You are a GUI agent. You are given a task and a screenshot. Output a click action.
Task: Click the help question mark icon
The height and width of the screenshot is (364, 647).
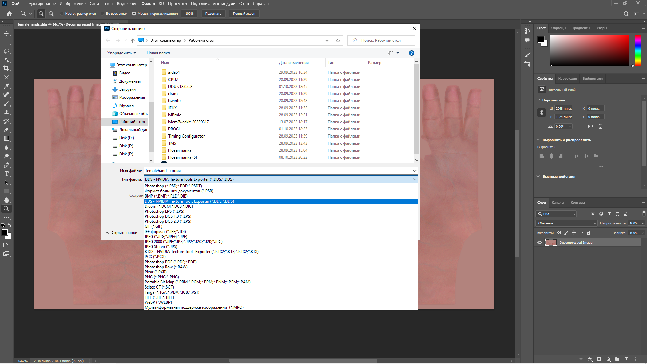pyautogui.click(x=411, y=53)
